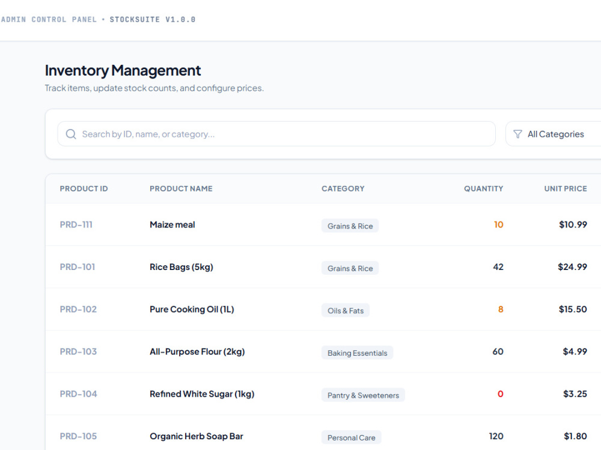Viewport: 601px width, 450px height.
Task: Click quantity 42 for Rice Bags
Action: [x=498, y=267]
